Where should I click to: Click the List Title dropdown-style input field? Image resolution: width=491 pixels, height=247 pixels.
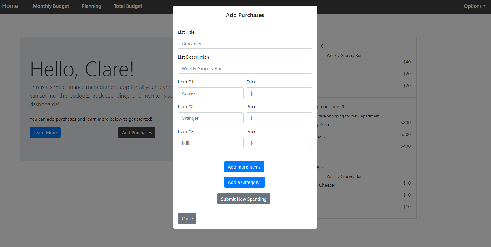pos(245,43)
